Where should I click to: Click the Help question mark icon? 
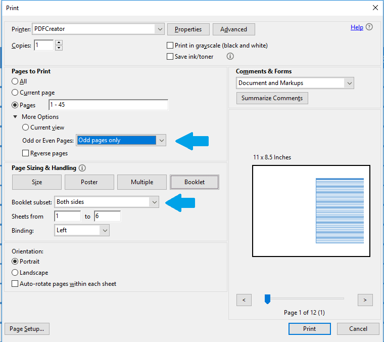tap(369, 27)
